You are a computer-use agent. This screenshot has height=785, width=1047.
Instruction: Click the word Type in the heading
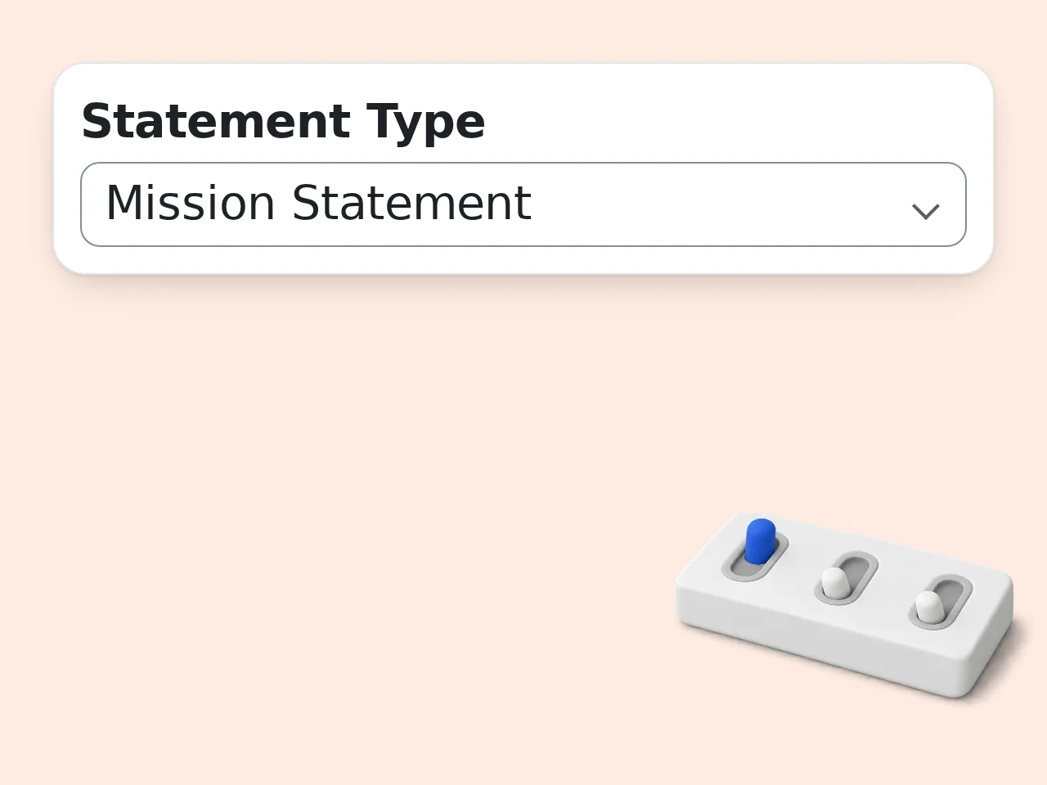click(x=426, y=123)
